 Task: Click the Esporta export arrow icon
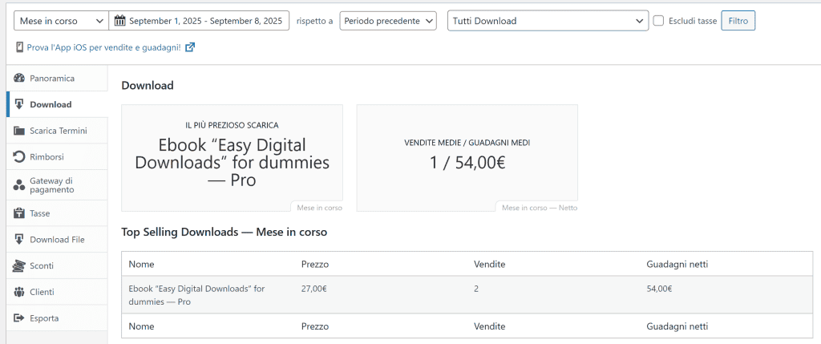19,318
